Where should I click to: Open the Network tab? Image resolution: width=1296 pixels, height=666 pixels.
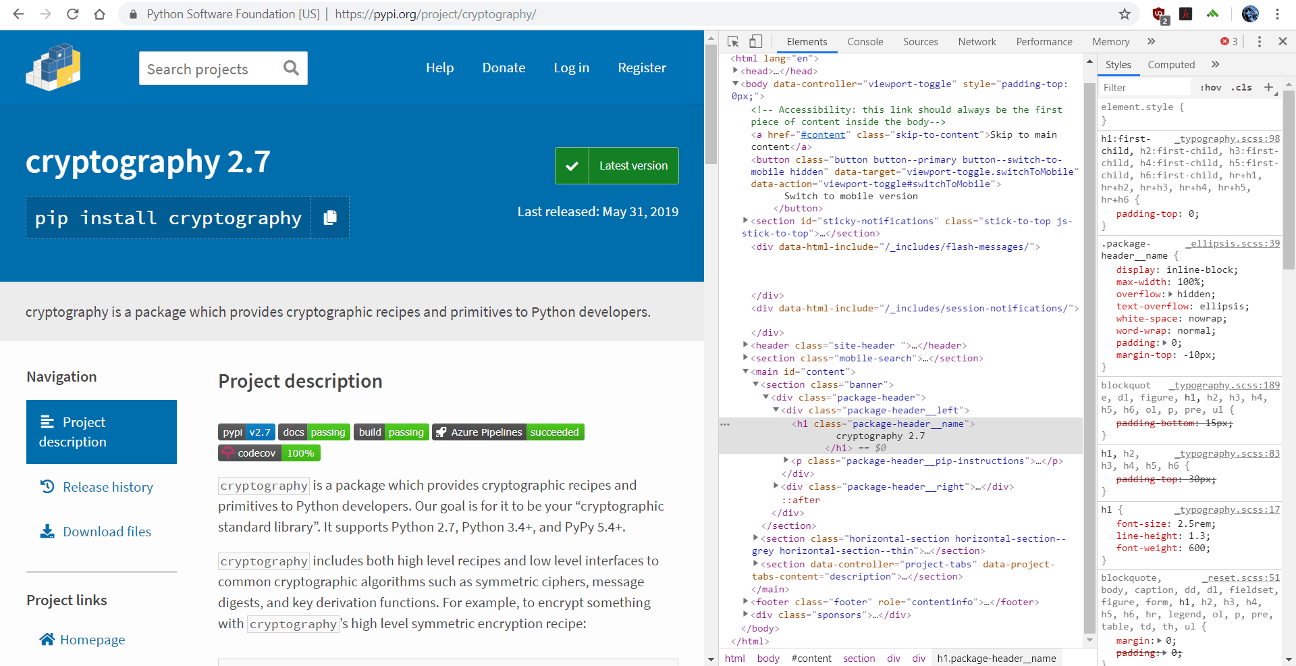[x=977, y=42]
